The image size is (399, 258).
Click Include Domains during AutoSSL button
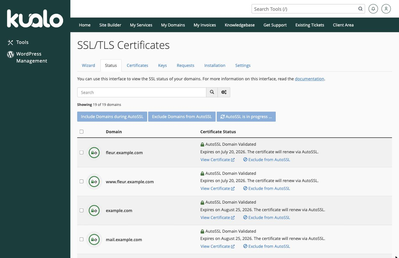click(x=112, y=117)
